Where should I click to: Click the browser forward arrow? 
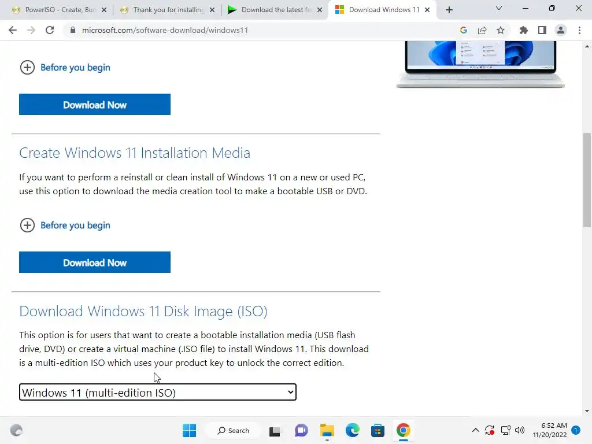pos(31,30)
